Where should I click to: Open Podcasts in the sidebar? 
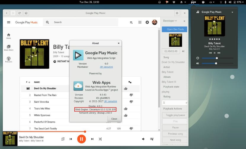(9, 60)
